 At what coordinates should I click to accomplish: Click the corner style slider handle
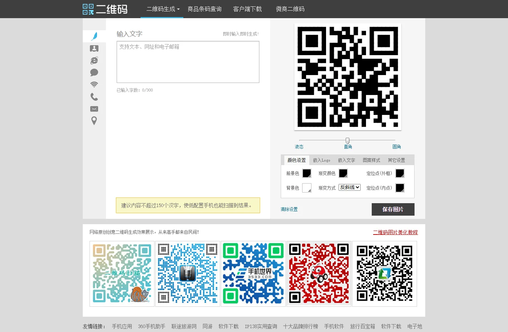347,141
